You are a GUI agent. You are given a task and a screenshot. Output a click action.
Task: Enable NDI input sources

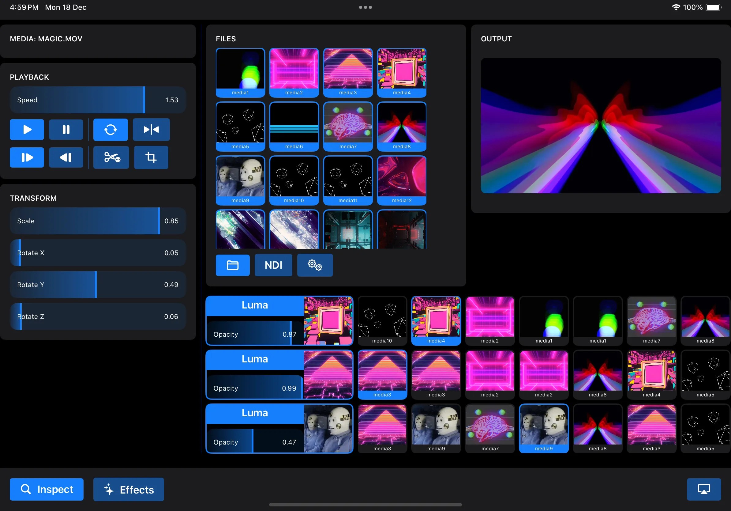point(273,265)
